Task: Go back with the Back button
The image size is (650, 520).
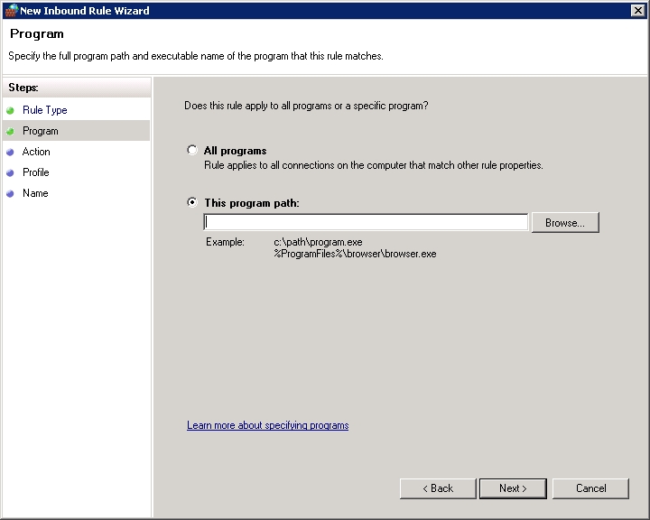Action: (x=438, y=488)
